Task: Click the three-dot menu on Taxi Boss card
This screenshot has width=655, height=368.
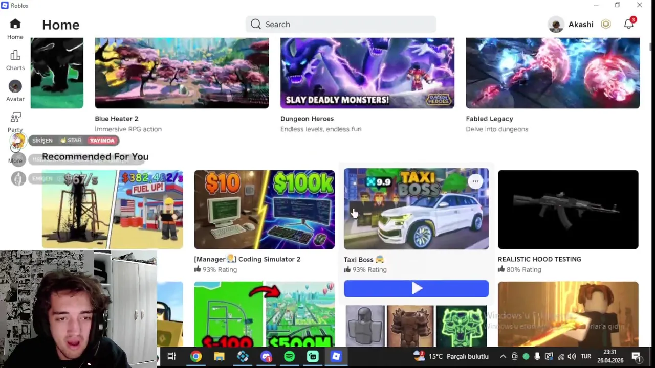Action: click(475, 181)
